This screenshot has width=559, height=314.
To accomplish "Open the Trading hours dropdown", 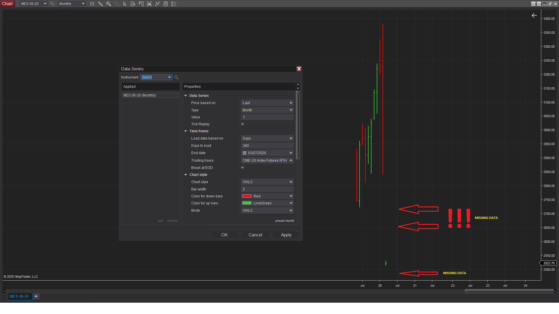I will [267, 160].
